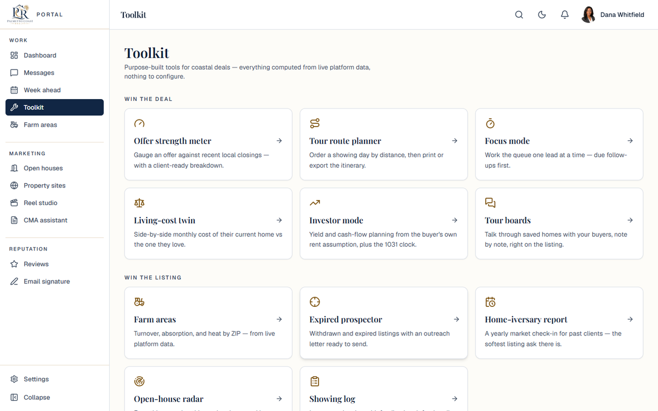The image size is (658, 411).
Task: Open Home-iversary report tool
Action: coord(559,323)
